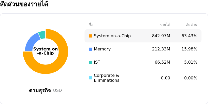Viewport: 208px width, 104px height.
Task: Click the donut center System on-a-Chip label
Action: point(45,51)
